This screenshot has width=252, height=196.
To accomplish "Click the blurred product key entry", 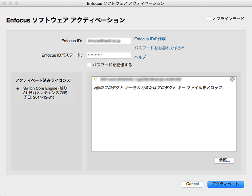I will pyautogui.click(x=141, y=79).
